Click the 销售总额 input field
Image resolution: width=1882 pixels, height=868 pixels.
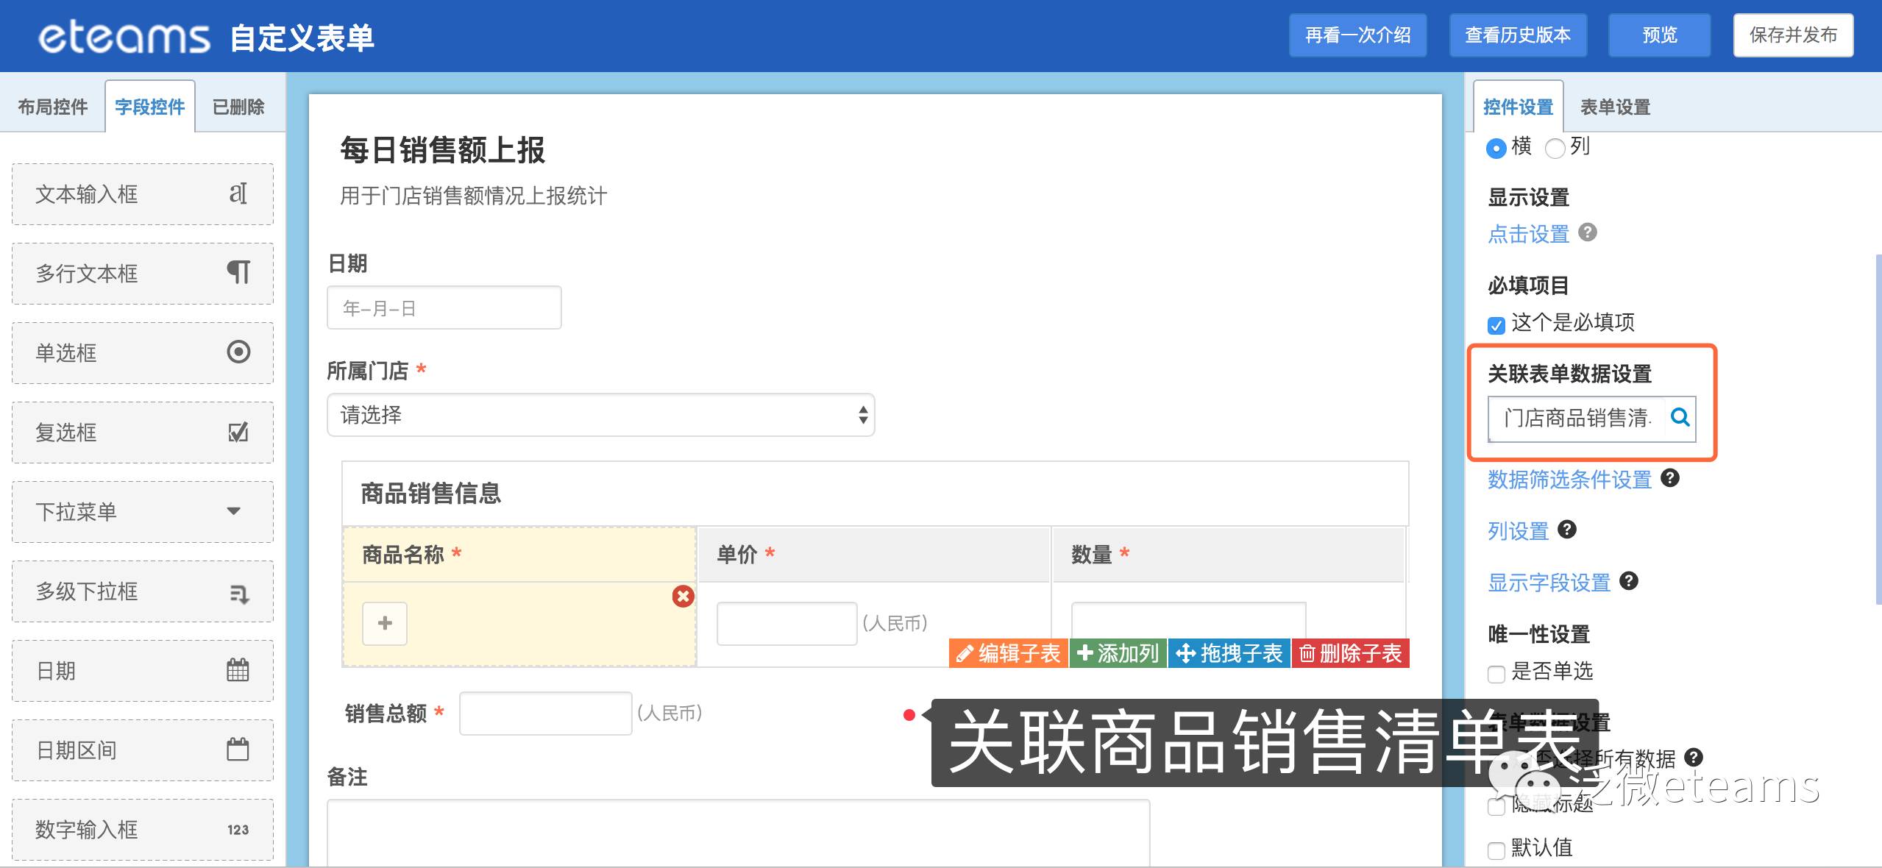[545, 713]
